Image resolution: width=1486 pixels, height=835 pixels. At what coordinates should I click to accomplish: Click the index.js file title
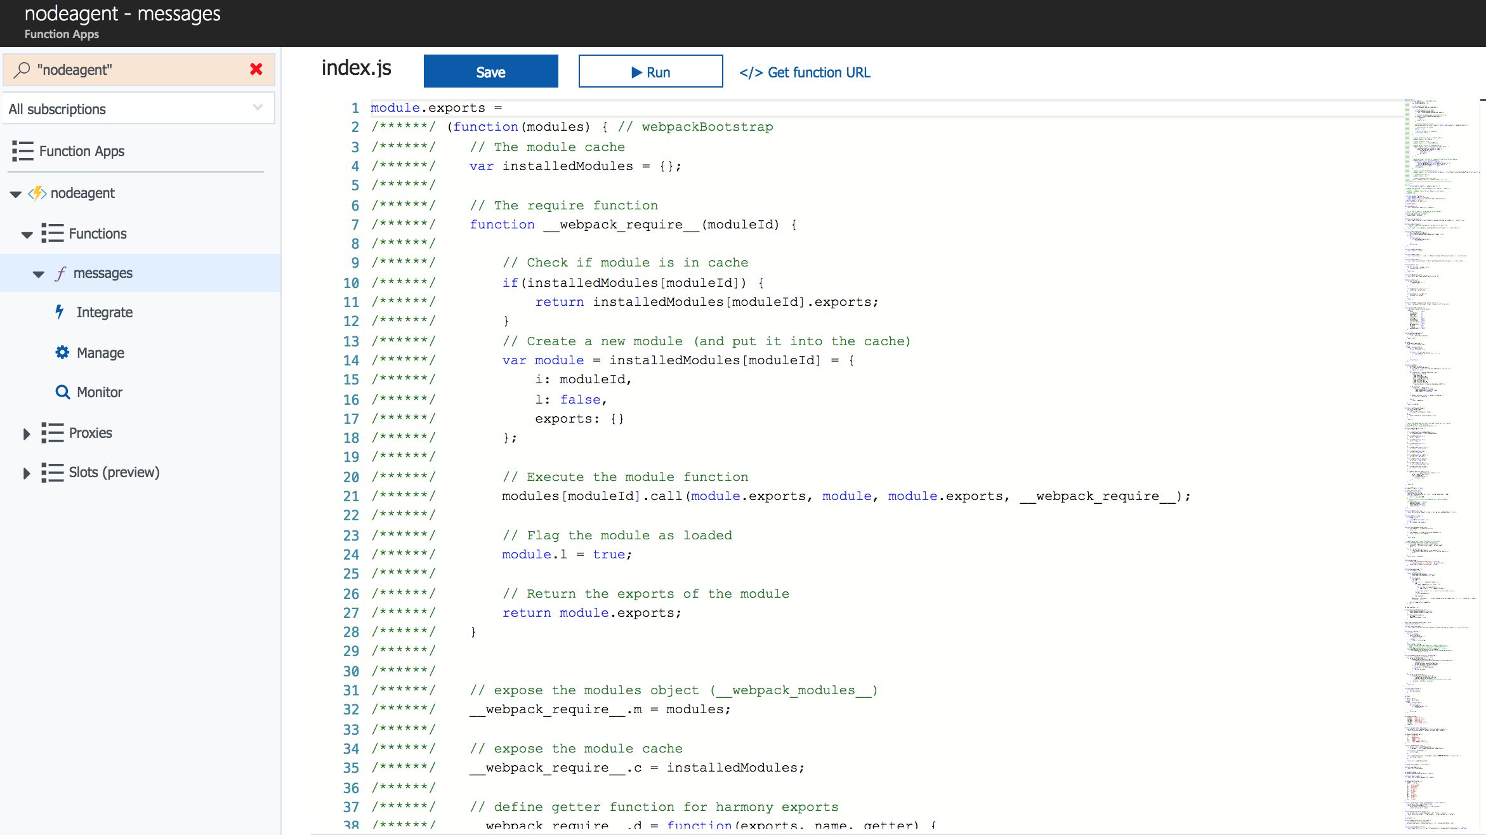pyautogui.click(x=357, y=68)
